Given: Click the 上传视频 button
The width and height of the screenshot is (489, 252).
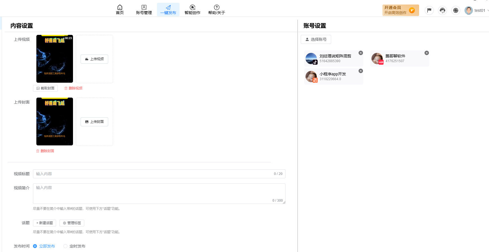Looking at the screenshot, I should (94, 59).
